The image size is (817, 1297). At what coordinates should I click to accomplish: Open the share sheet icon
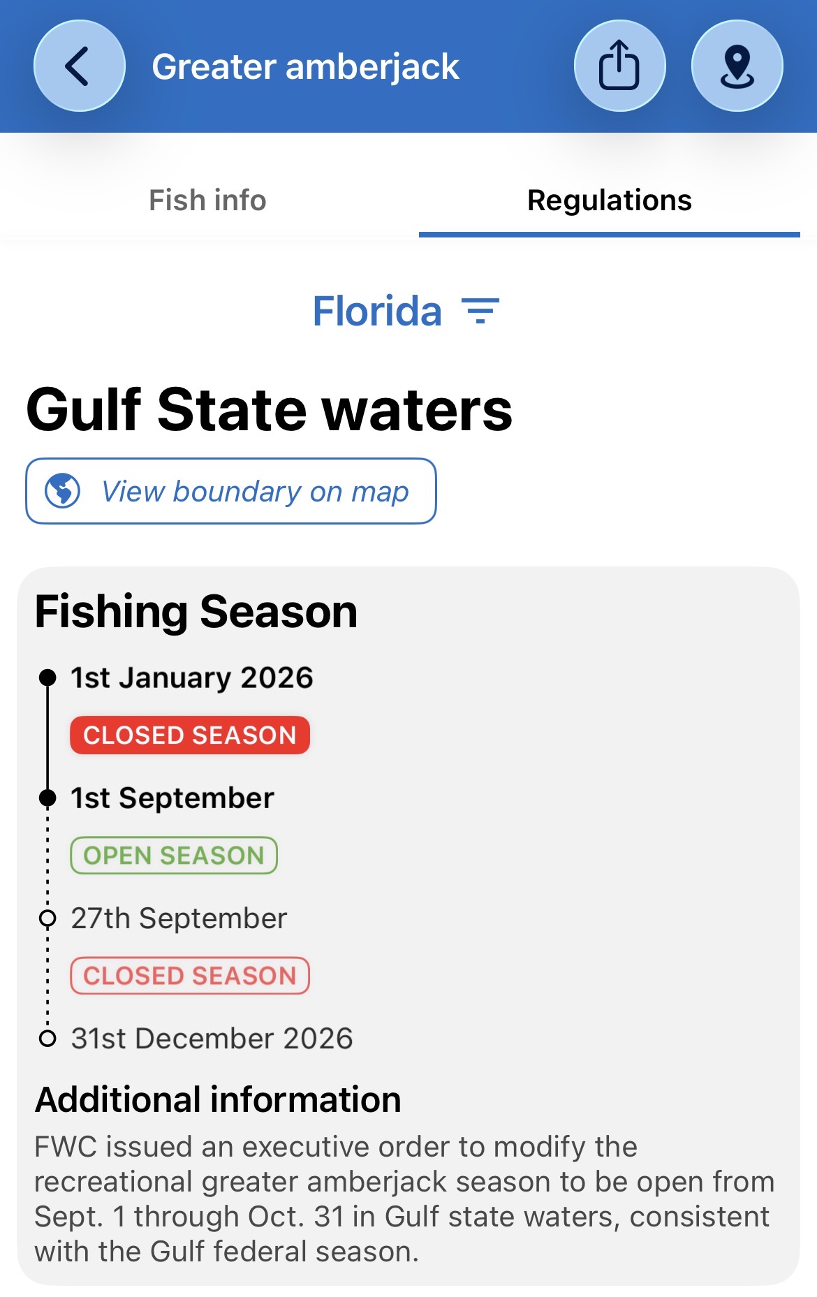(x=619, y=66)
